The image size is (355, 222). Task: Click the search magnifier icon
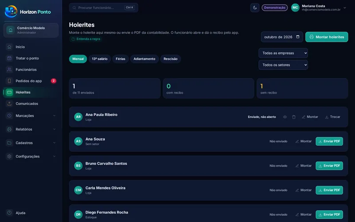pos(74,8)
